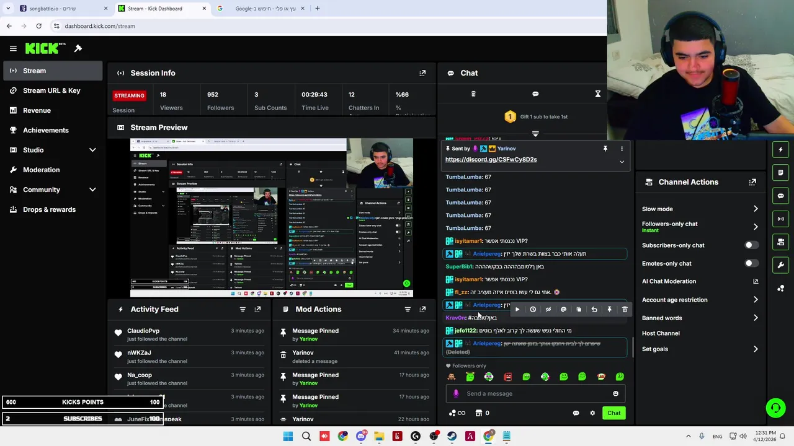Open Stream URL & Key page

pos(51,90)
